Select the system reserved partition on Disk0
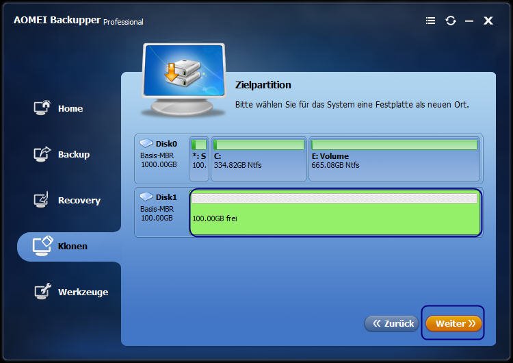The height and width of the screenshot is (363, 513). tap(199, 159)
